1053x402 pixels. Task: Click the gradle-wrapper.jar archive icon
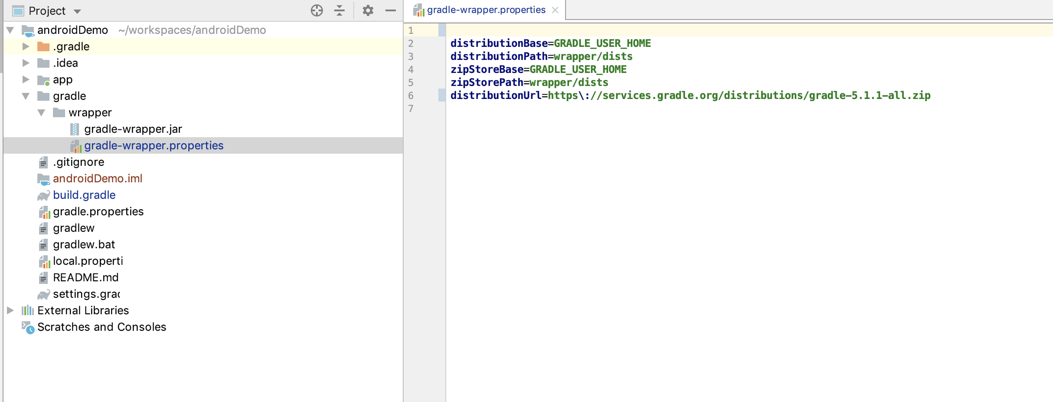75,129
